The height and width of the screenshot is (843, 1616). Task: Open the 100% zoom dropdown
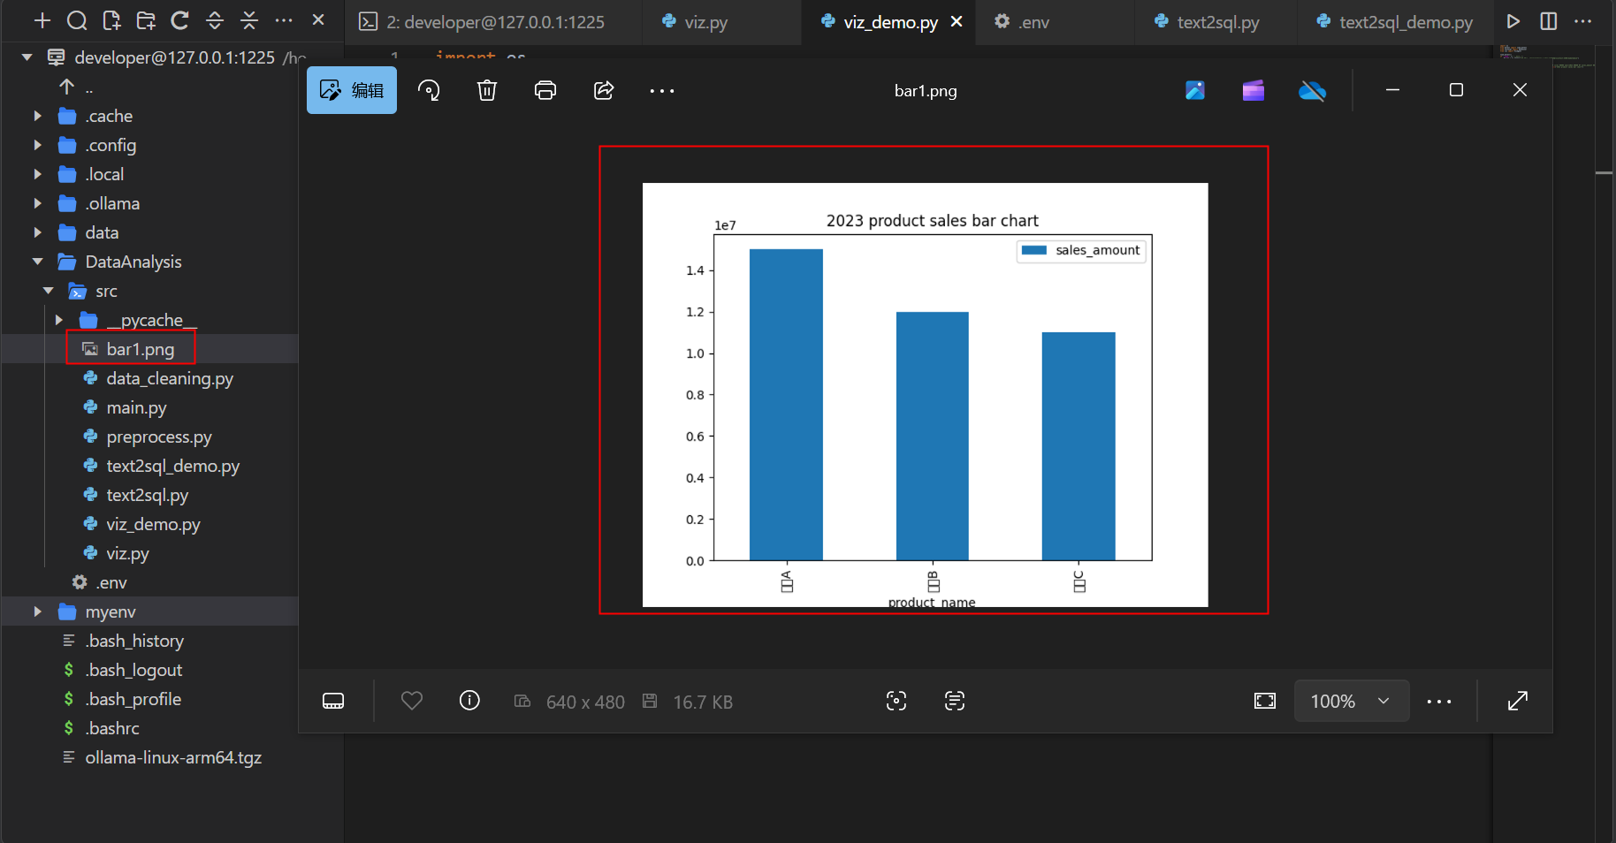[x=1351, y=701]
